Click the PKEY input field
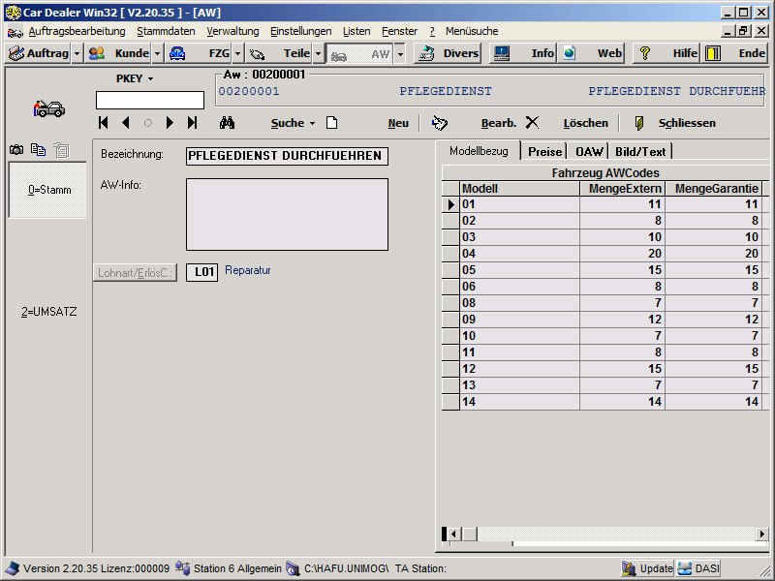The height and width of the screenshot is (581, 775). (150, 100)
